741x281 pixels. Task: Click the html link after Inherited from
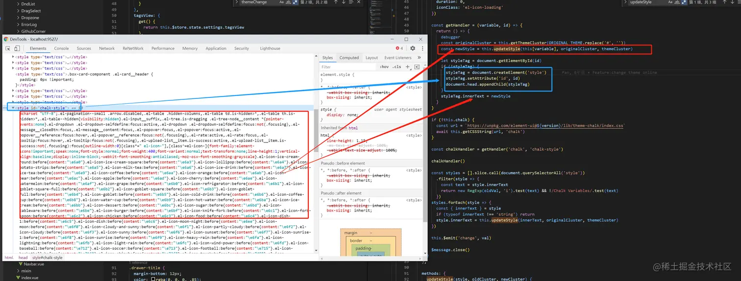click(353, 128)
